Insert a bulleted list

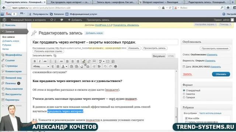coord(51,61)
